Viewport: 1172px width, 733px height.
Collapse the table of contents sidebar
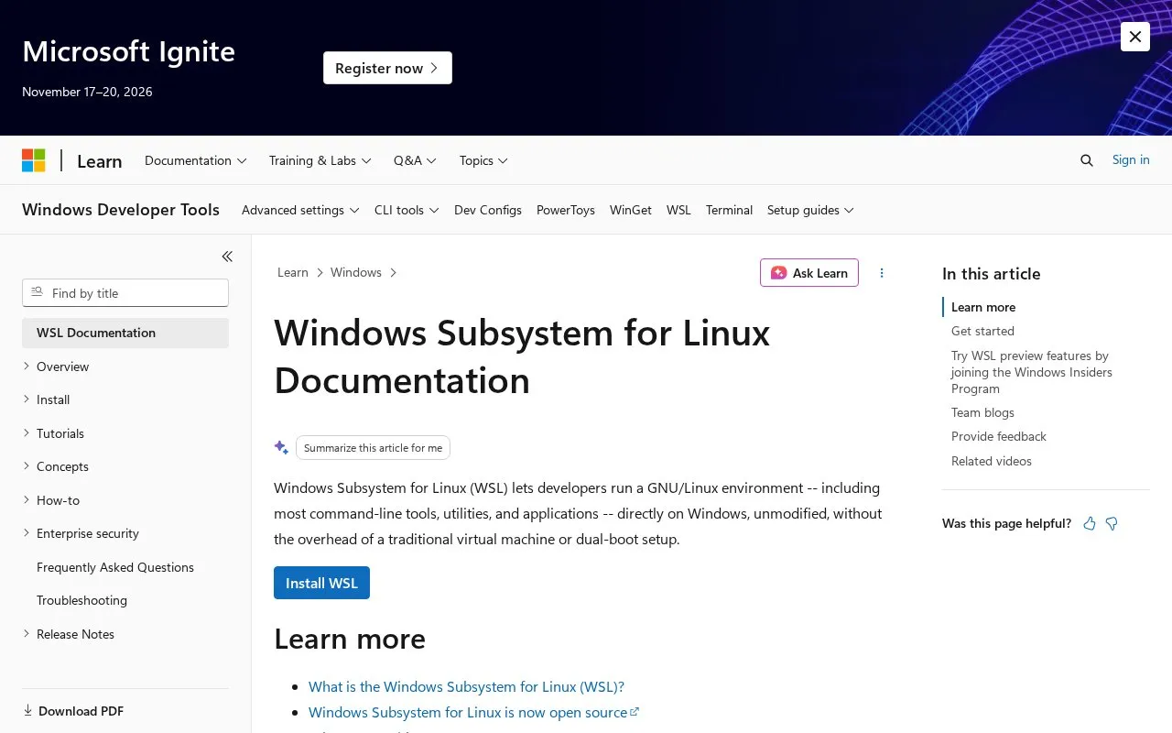pos(227,257)
